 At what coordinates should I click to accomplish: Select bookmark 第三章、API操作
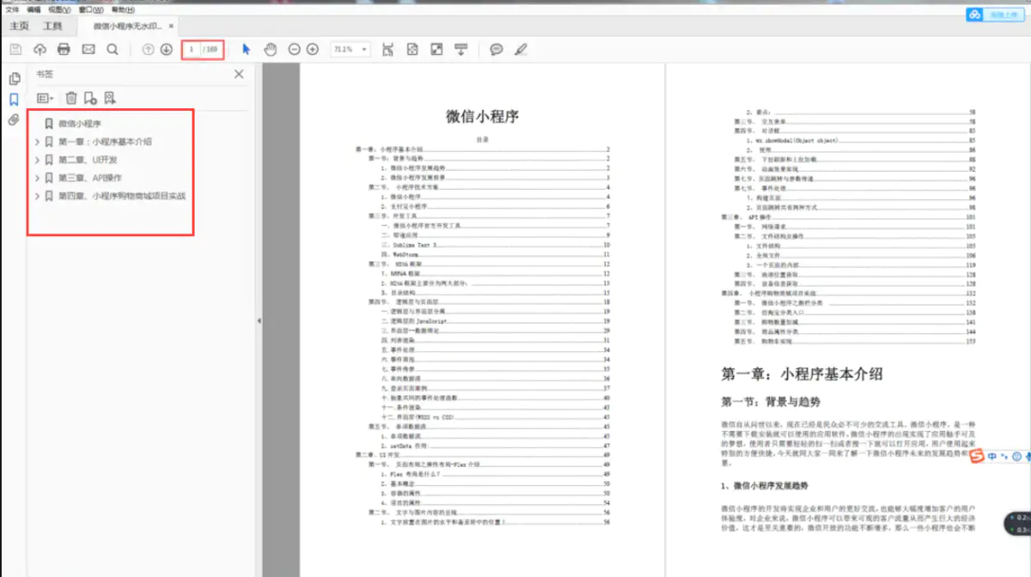pyautogui.click(x=89, y=178)
